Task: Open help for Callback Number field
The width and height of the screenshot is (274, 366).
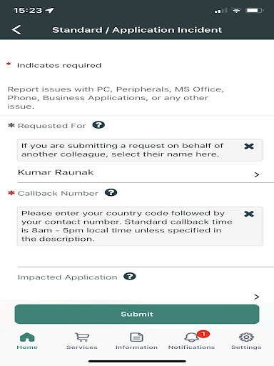Action: point(111,192)
